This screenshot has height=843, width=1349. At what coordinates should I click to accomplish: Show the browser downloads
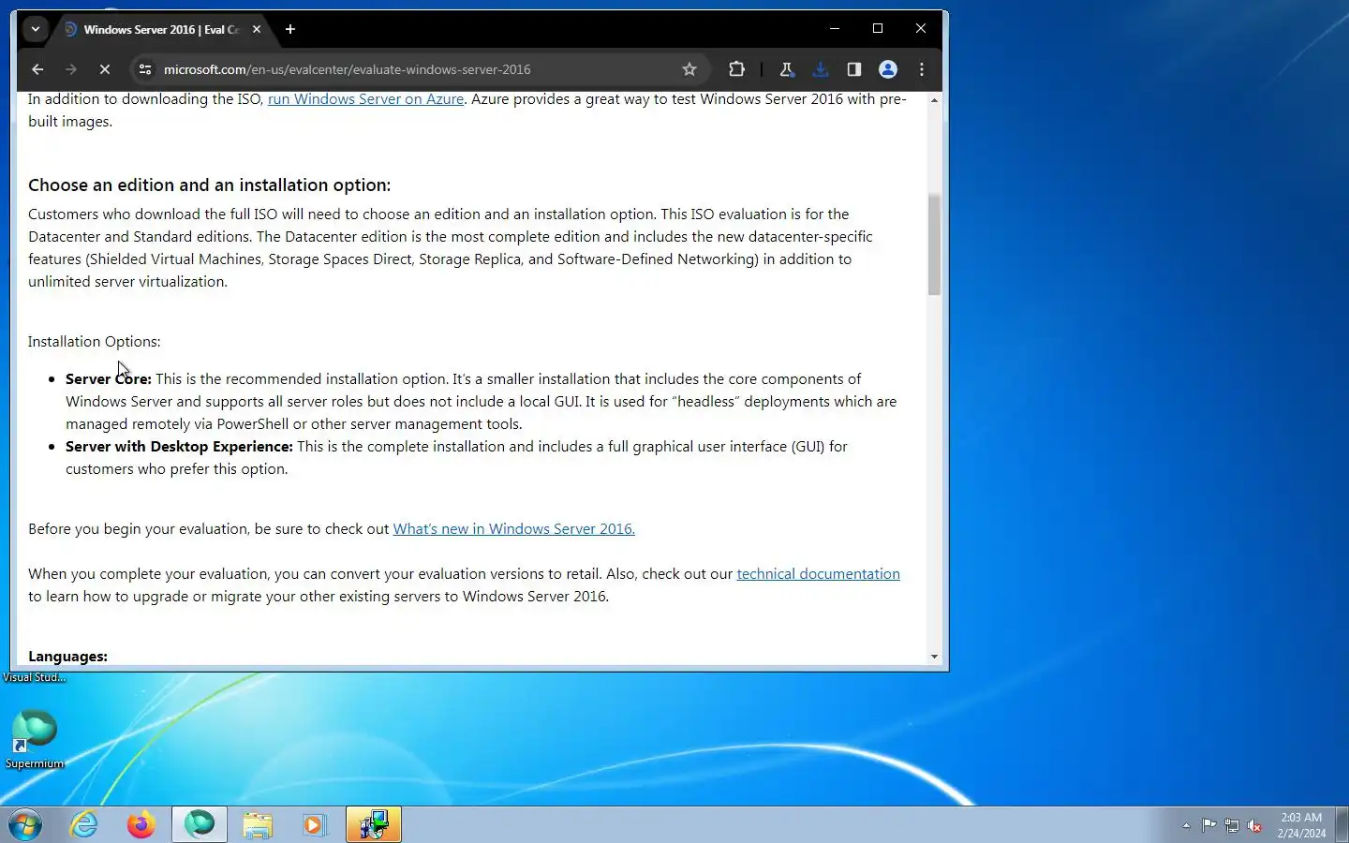(x=820, y=69)
